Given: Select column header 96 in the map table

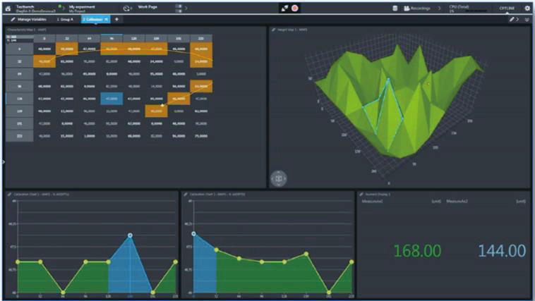Looking at the screenshot, I should [x=112, y=39].
